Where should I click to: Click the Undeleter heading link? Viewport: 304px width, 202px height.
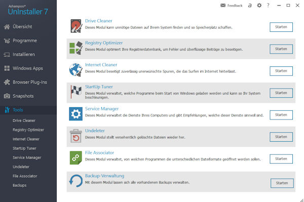tap(95, 131)
